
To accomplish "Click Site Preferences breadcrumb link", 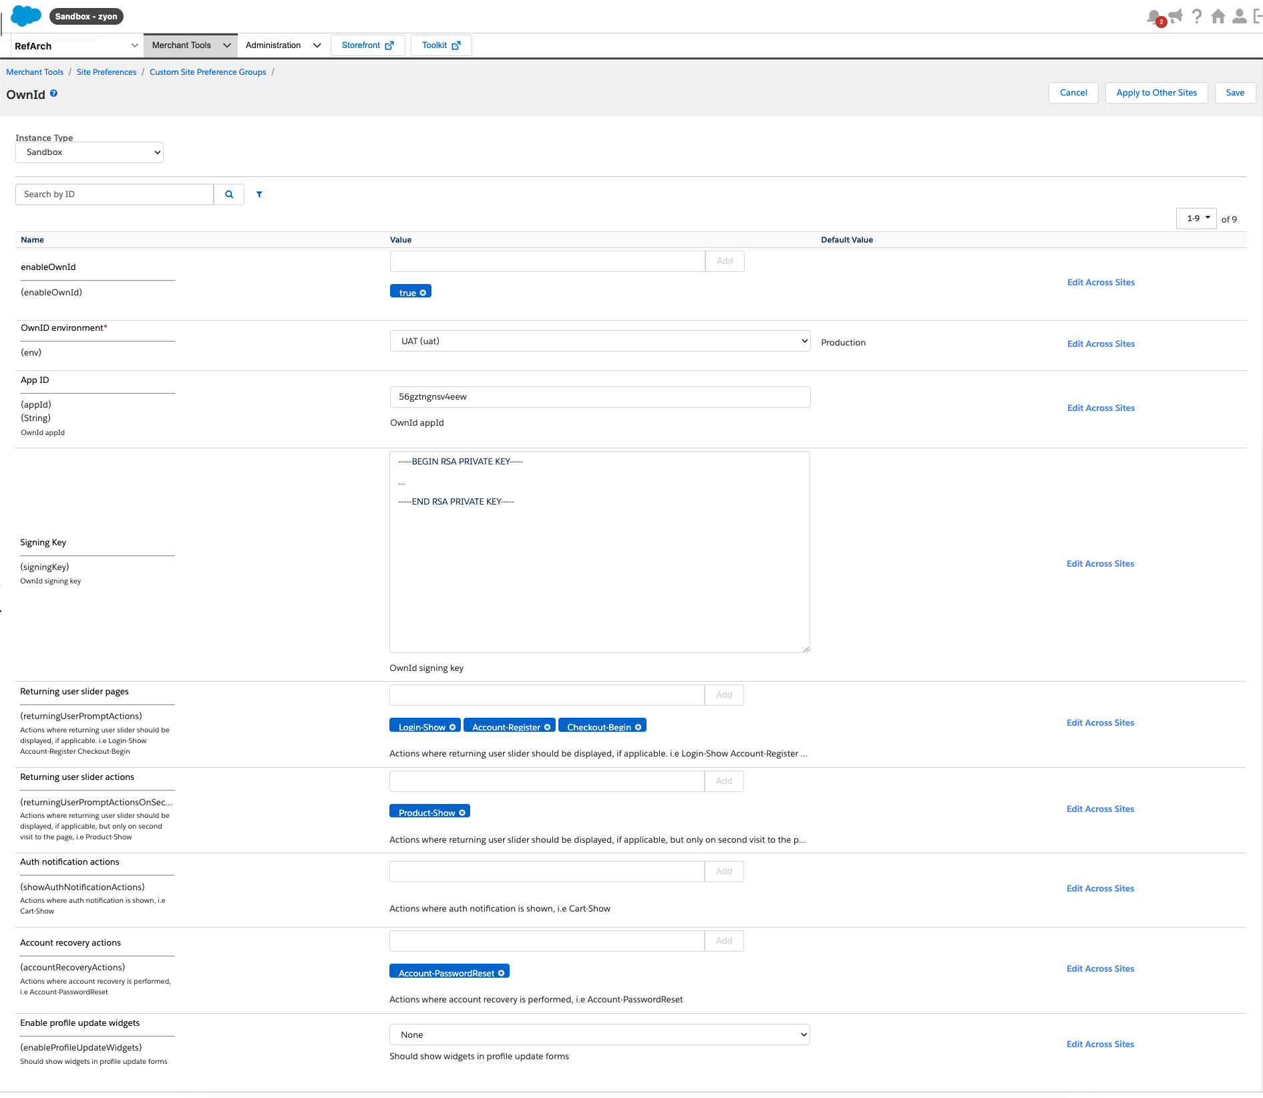I will tap(106, 72).
